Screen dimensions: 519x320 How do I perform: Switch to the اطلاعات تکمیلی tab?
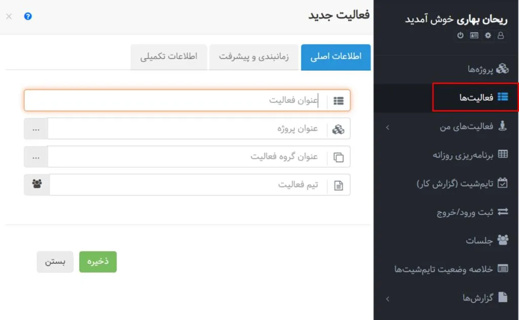(169, 57)
